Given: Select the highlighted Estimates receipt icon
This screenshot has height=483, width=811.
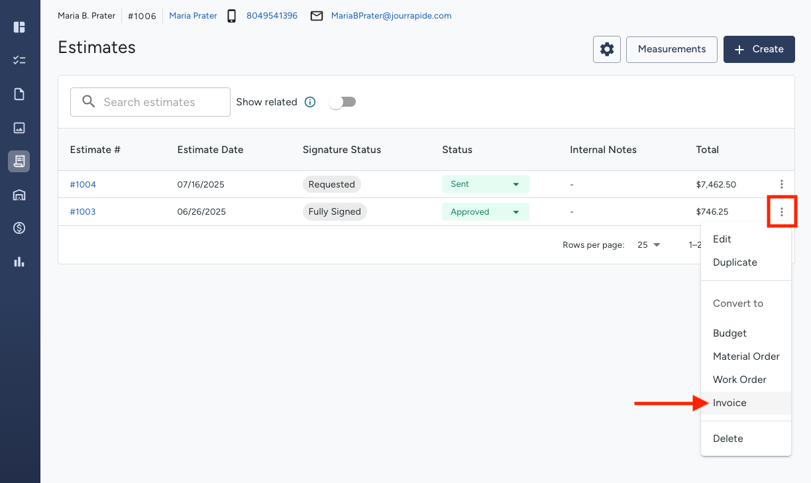Looking at the screenshot, I should [x=19, y=161].
